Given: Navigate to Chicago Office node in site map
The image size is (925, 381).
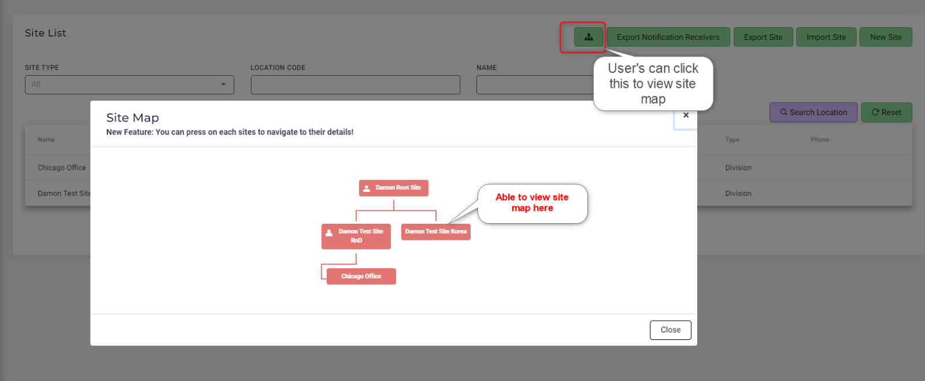Looking at the screenshot, I should coord(361,276).
